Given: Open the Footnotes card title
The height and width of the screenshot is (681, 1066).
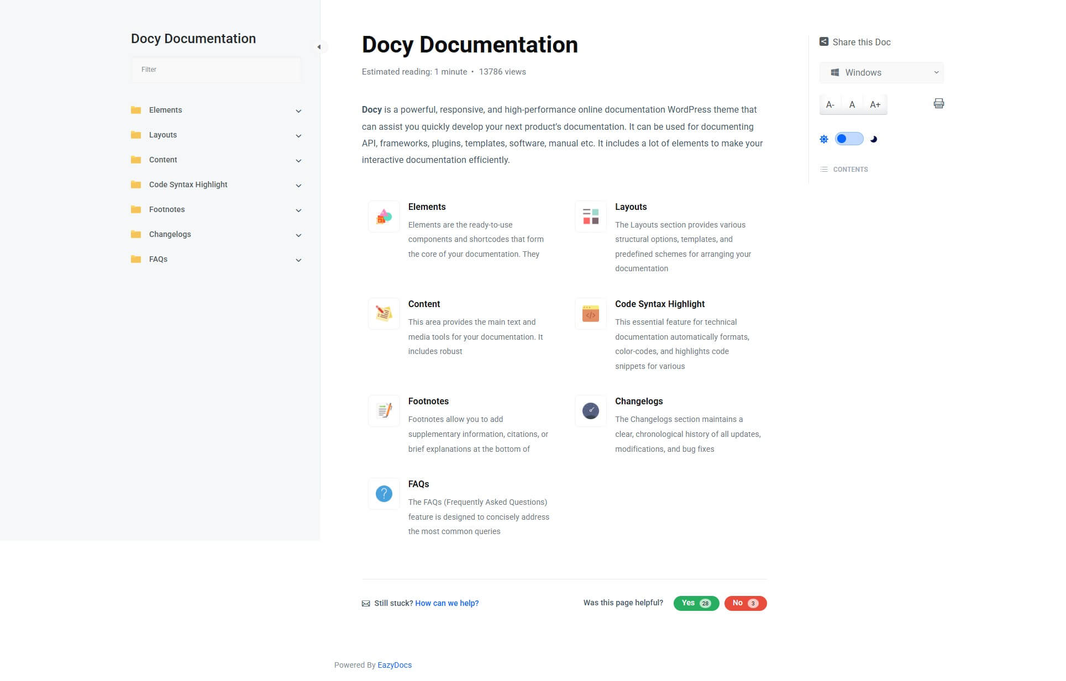Looking at the screenshot, I should [428, 401].
